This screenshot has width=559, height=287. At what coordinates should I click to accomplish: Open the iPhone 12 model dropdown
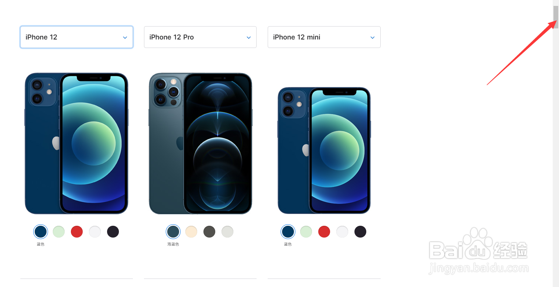76,37
